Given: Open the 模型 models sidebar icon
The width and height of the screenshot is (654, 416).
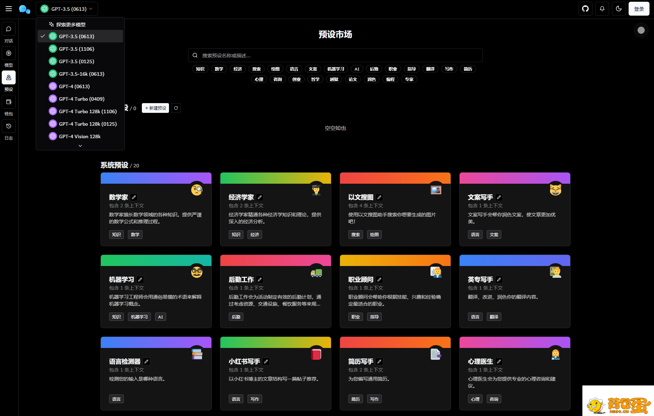Looking at the screenshot, I should point(9,53).
